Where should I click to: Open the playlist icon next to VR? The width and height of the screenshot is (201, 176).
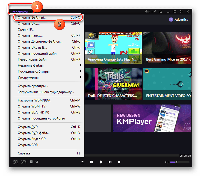point(31,162)
